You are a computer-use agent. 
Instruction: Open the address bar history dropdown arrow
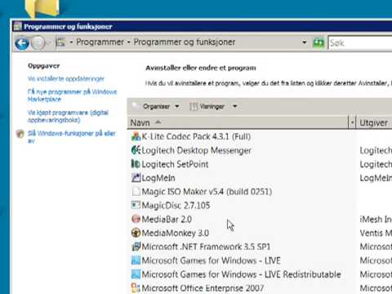[x=305, y=42]
